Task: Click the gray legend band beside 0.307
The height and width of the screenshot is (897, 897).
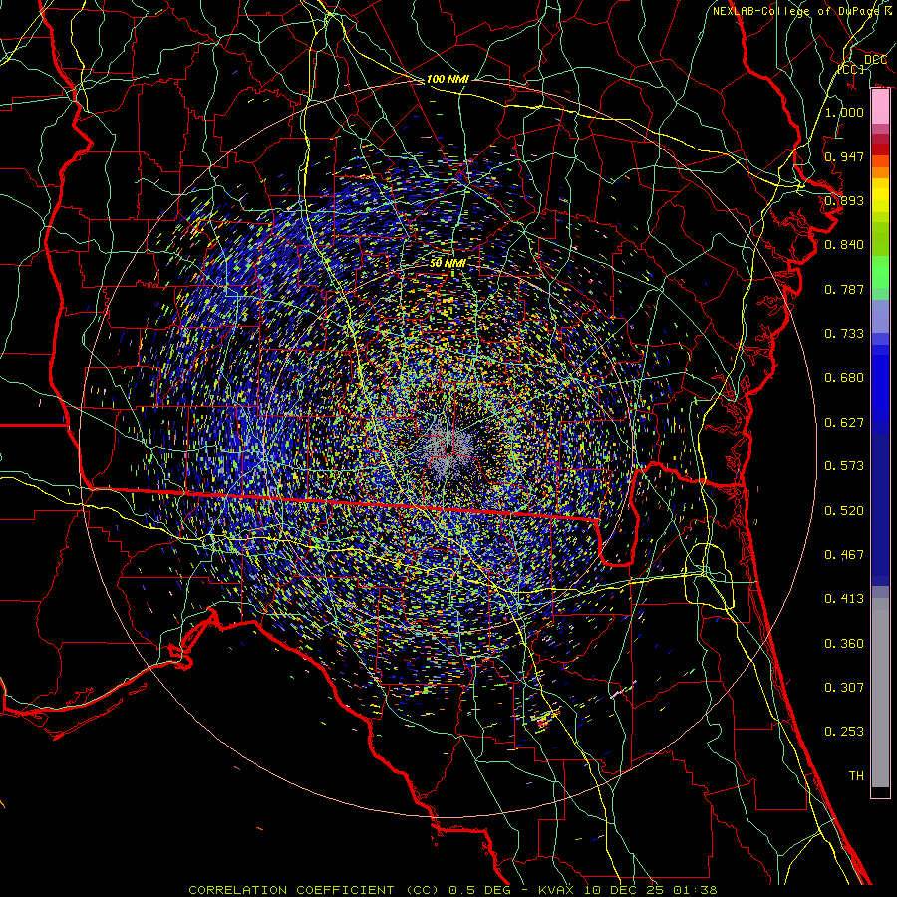Action: pos(880,693)
